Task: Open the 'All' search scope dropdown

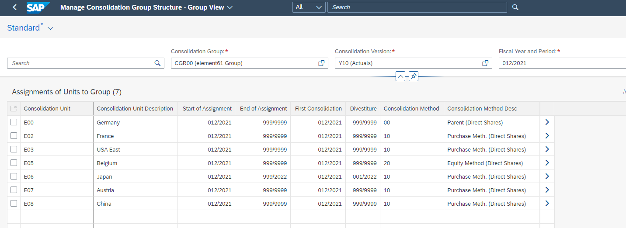Action: click(x=309, y=7)
